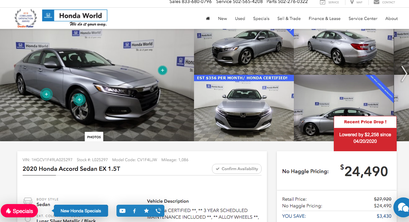409x222 pixels.
Task: Click the hotspot plus on the car hood
Action: (162, 70)
